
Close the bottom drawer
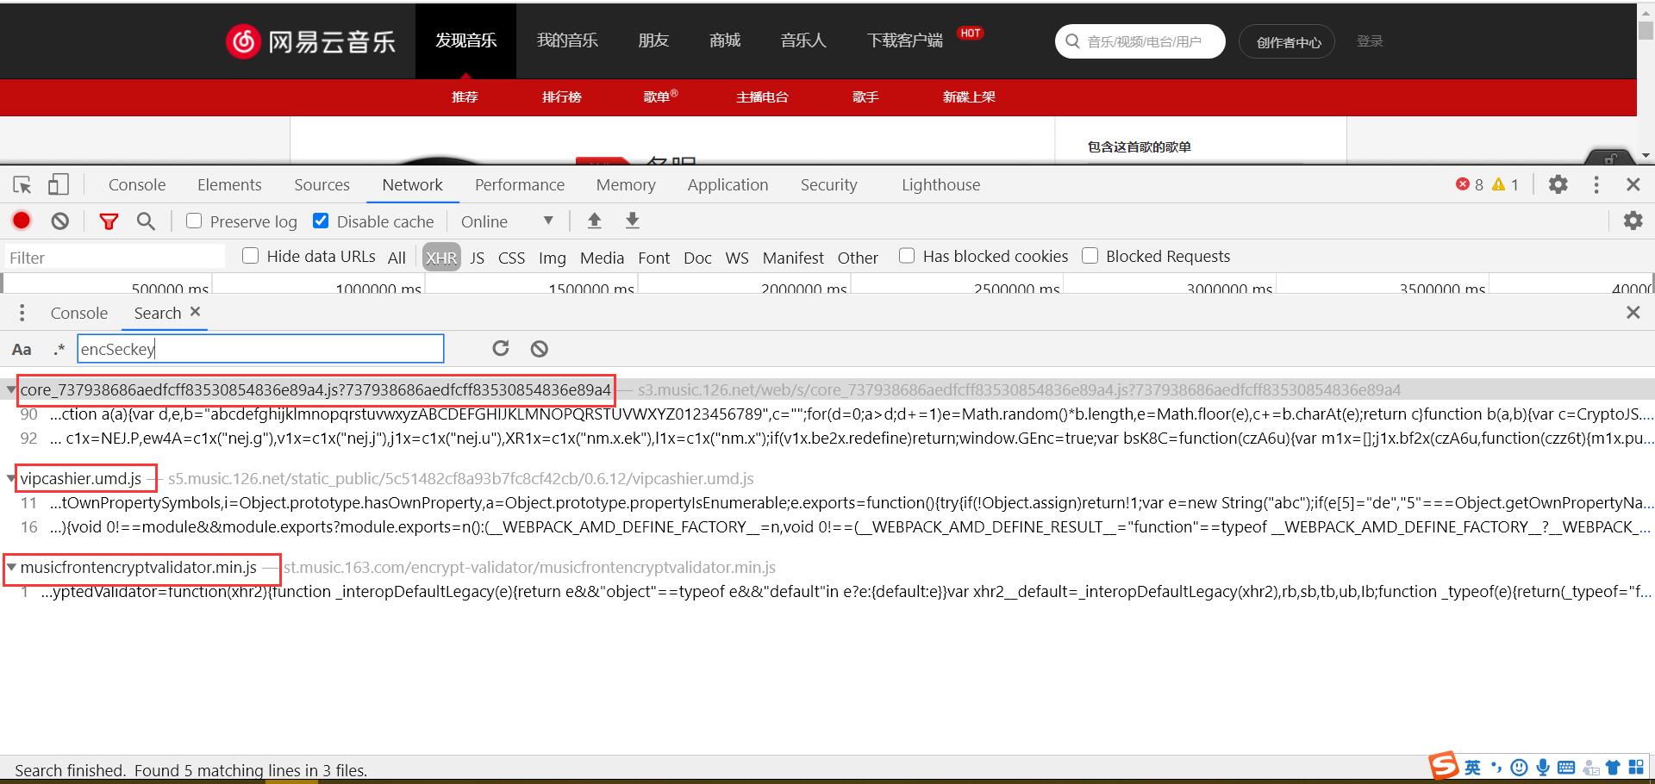(1633, 313)
